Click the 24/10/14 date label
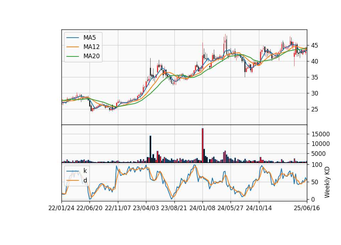Viewport: 341px width, 245px height. point(259,208)
